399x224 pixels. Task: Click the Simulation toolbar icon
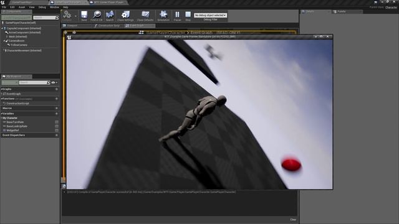pos(163,16)
